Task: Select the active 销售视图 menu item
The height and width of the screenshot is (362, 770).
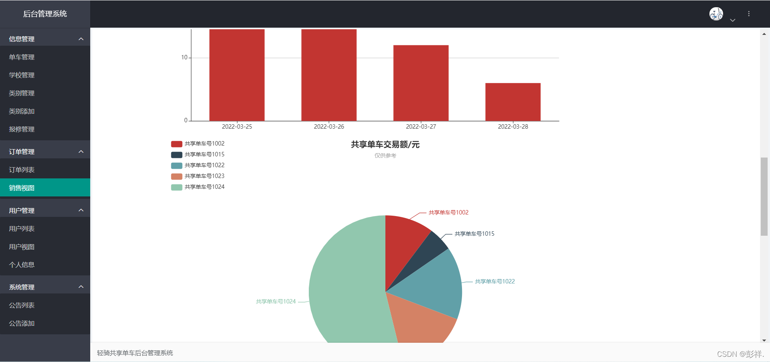Action: pyautogui.click(x=45, y=188)
